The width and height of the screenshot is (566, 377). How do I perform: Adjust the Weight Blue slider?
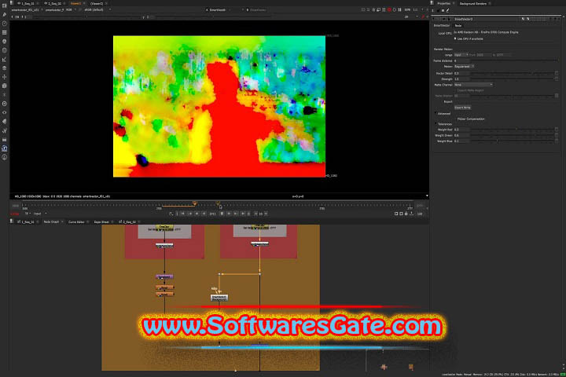(513, 141)
